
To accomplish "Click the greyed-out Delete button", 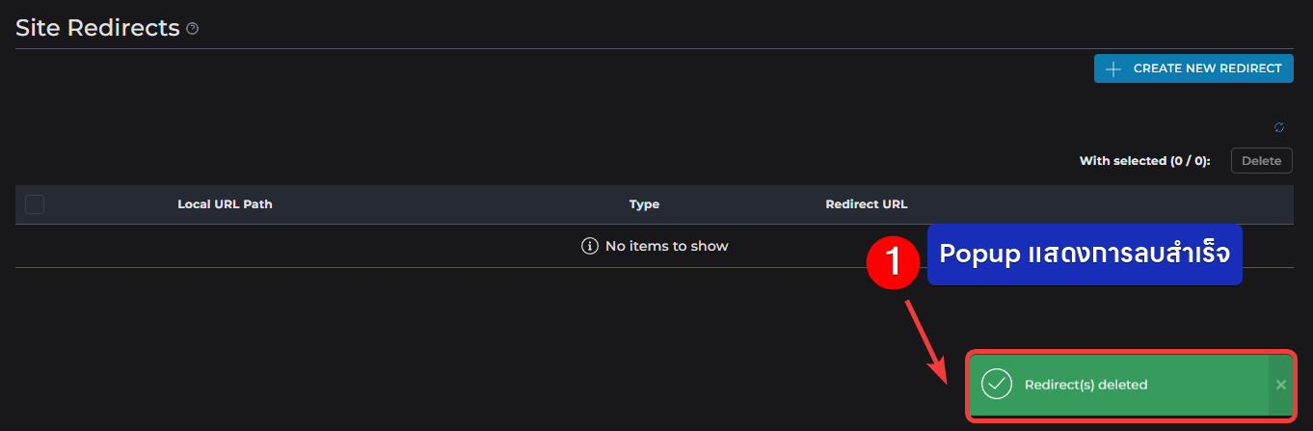I will tap(1261, 161).
